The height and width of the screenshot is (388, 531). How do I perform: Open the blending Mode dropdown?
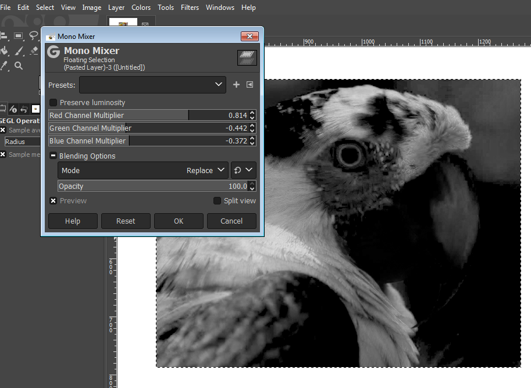(143, 170)
